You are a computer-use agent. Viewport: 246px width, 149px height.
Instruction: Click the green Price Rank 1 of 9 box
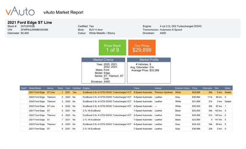(x=112, y=48)
